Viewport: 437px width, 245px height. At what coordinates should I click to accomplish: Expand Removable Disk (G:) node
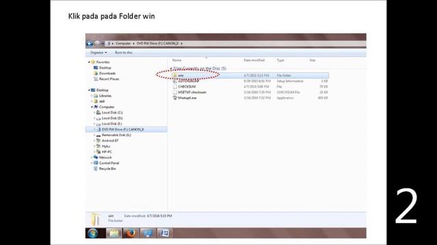pyautogui.click(x=94, y=135)
